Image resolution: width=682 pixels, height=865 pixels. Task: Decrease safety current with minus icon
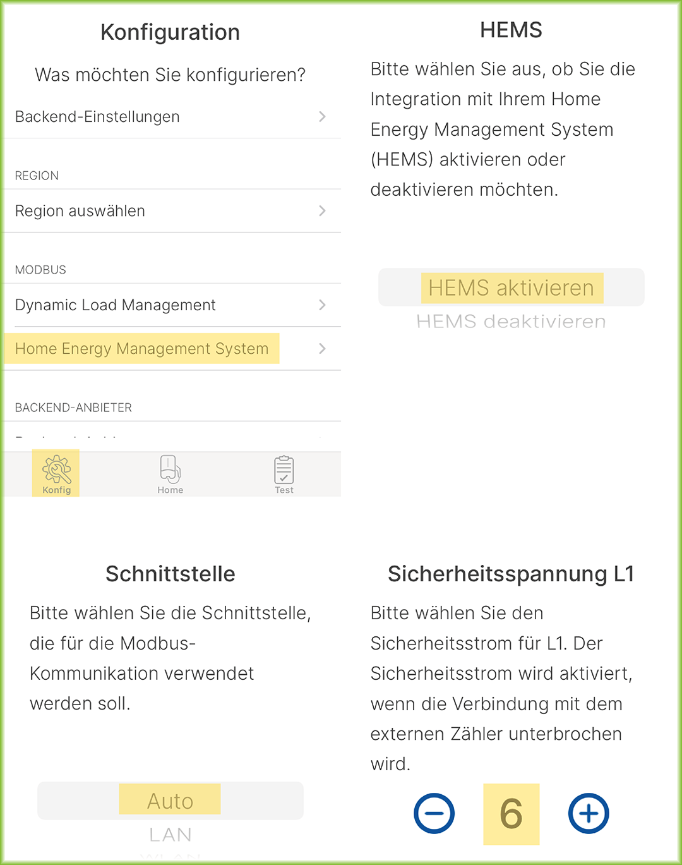coord(434,813)
